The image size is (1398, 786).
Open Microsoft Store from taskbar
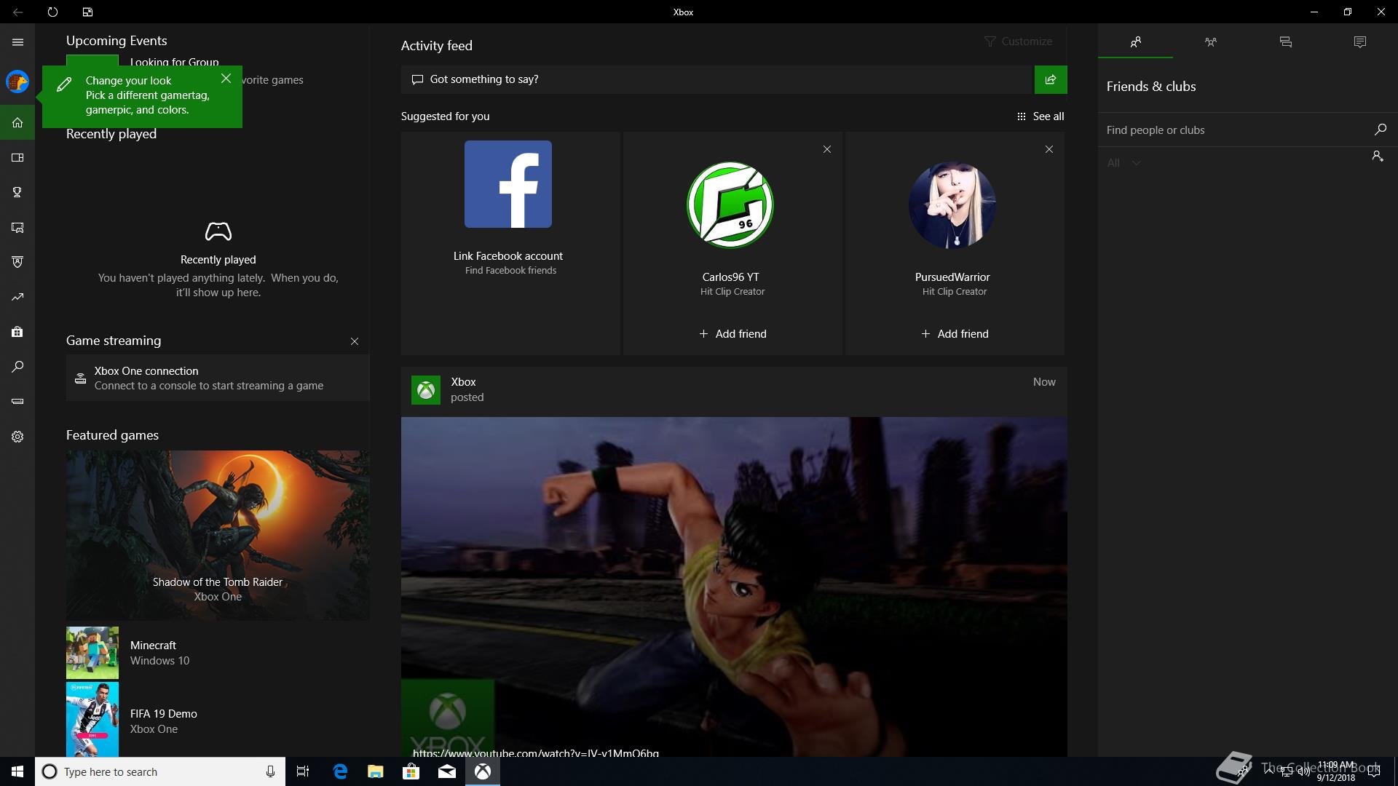pyautogui.click(x=411, y=771)
